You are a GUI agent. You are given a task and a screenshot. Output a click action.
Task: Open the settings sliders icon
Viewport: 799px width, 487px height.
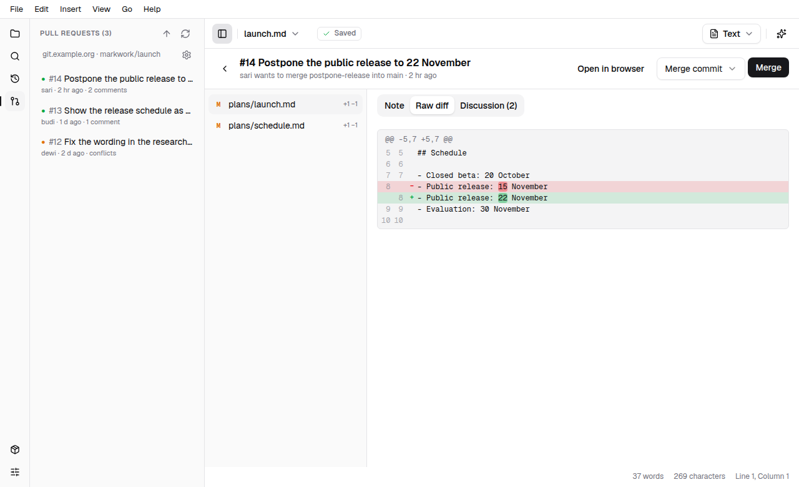click(15, 472)
